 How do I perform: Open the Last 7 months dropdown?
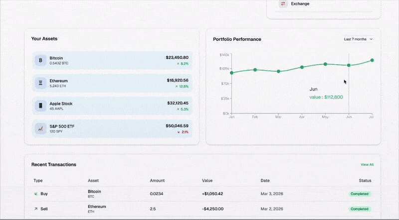tap(358, 39)
